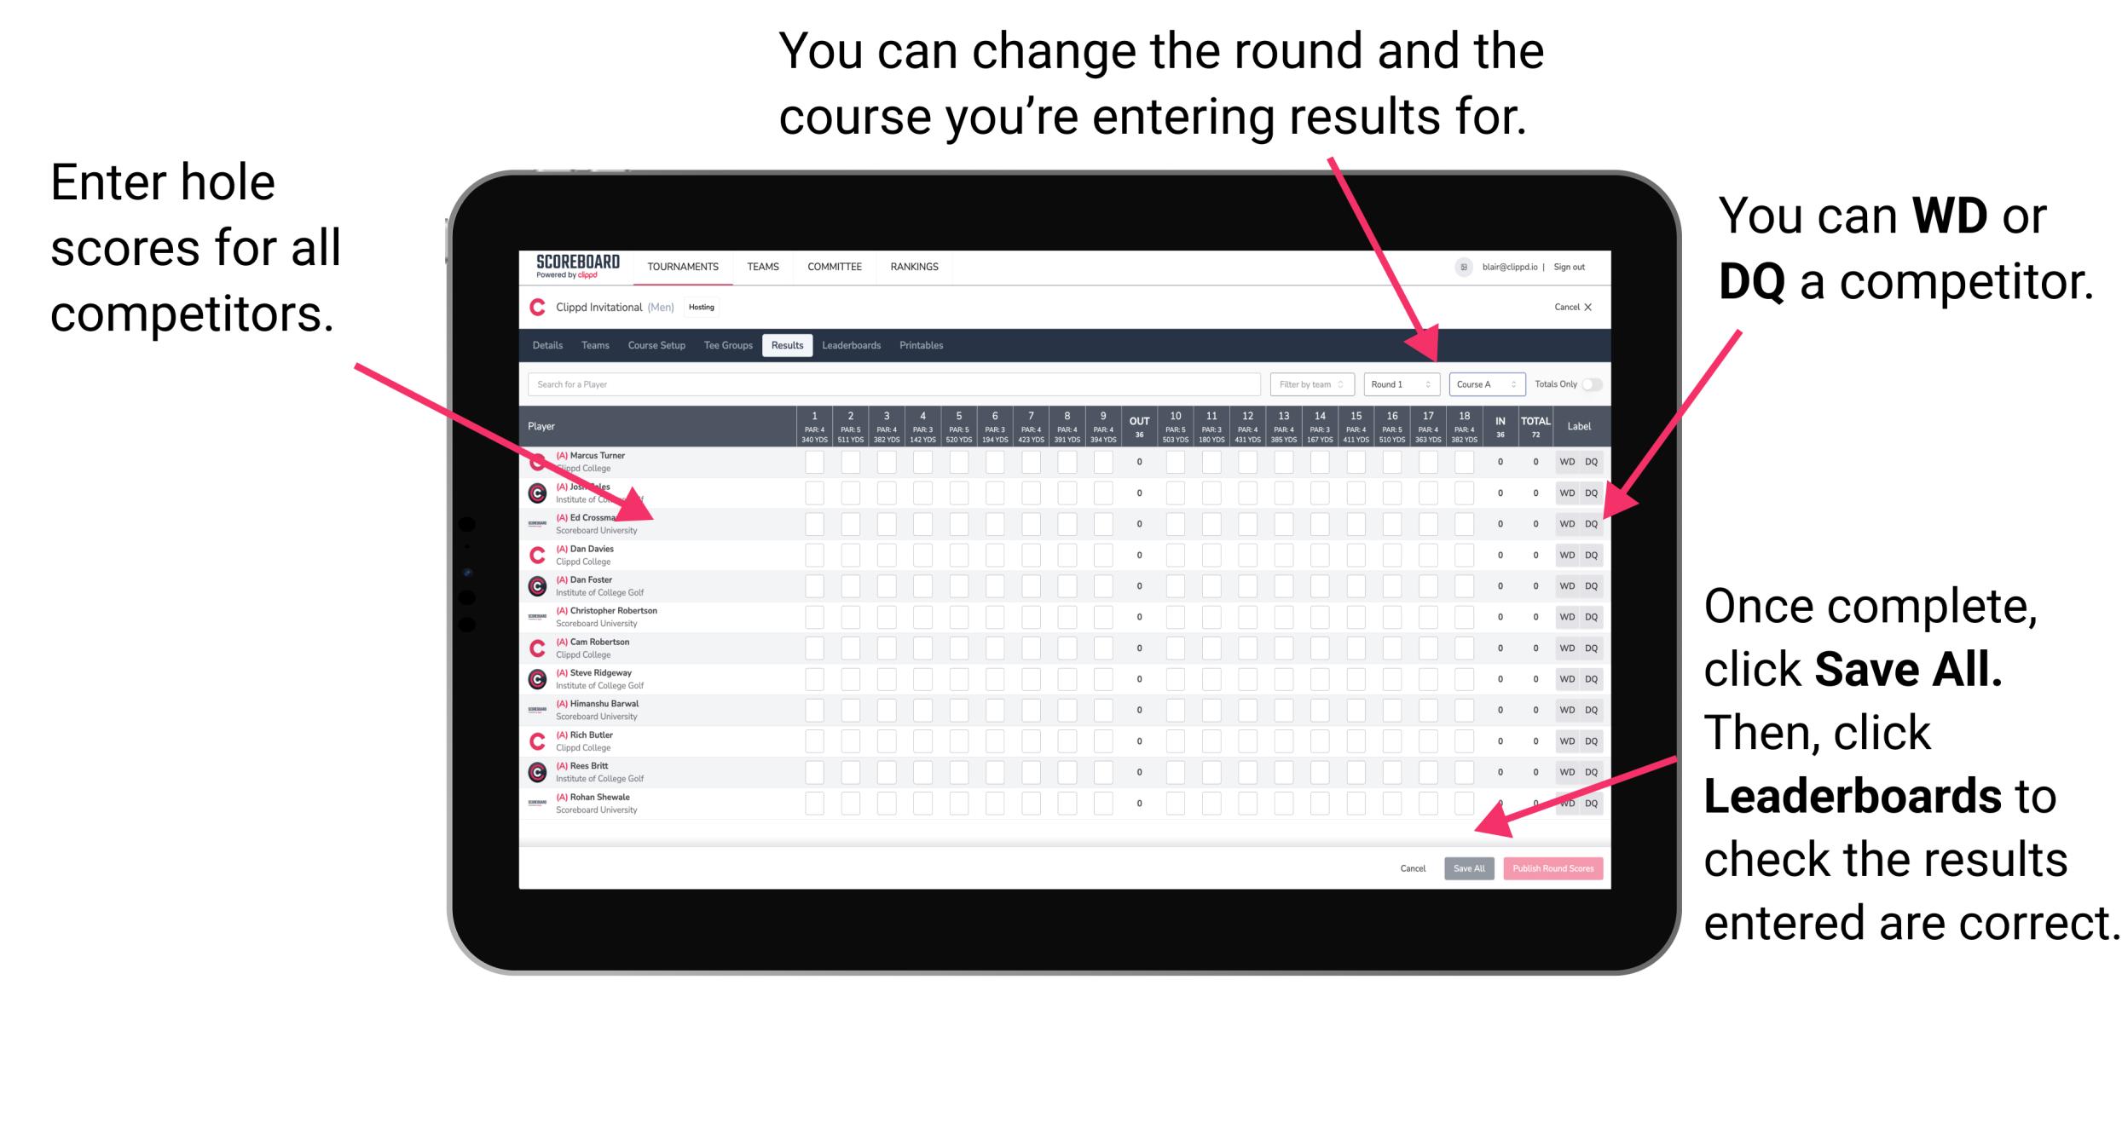2122x1141 pixels.
Task: Click Save All button
Action: 1467,867
